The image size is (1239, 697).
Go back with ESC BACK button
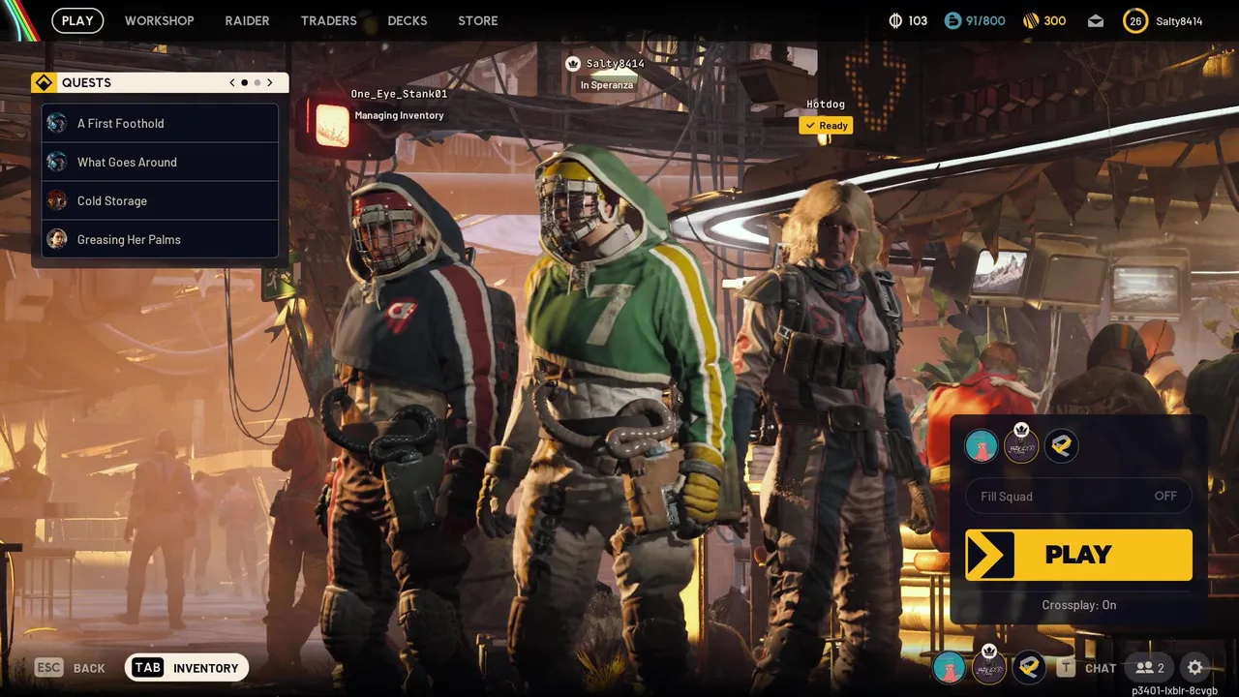71,668
